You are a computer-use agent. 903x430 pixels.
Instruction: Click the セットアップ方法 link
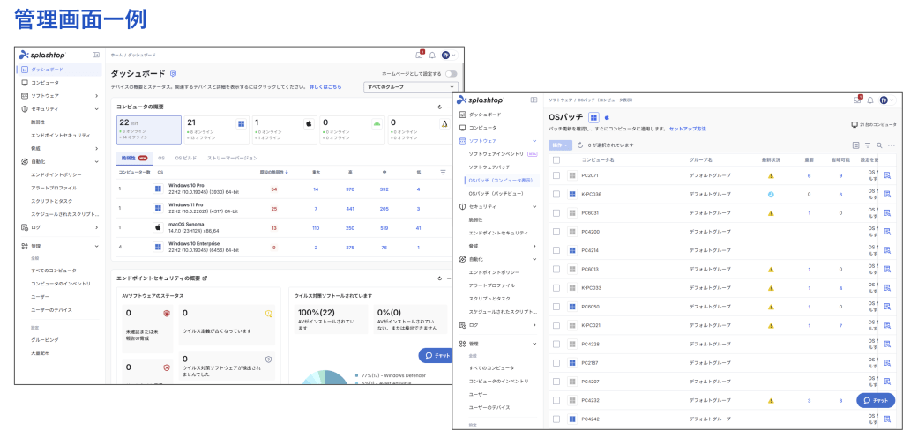point(688,129)
